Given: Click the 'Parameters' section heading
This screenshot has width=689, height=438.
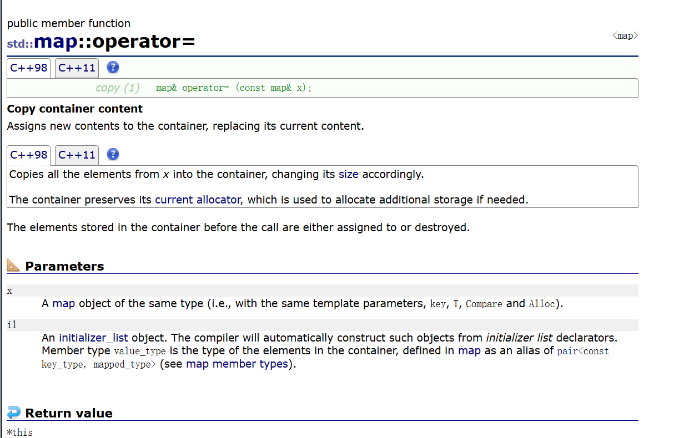Looking at the screenshot, I should [x=64, y=266].
